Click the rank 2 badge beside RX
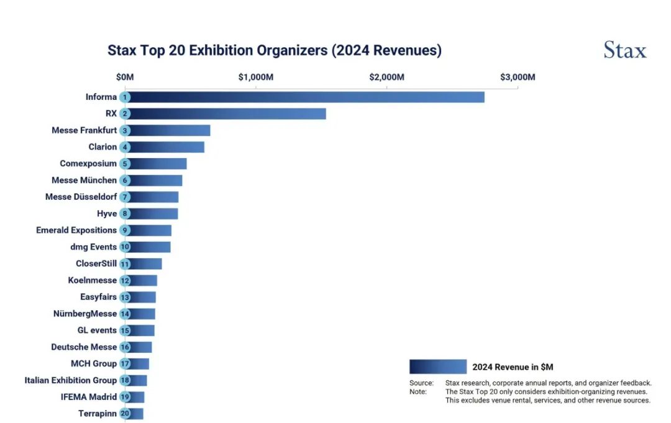The image size is (671, 423). [125, 114]
